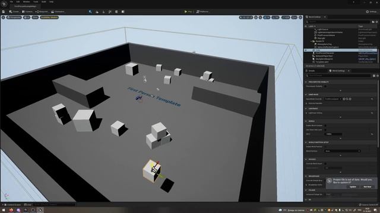Open Perspective view mode dropdown

14,17
